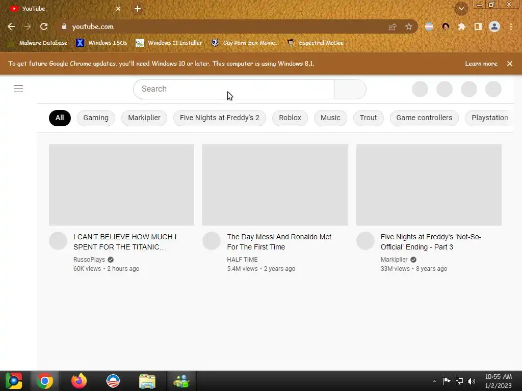Toggle the Chrome side panel icon
Screen dimensions: 522x391
click(478, 26)
